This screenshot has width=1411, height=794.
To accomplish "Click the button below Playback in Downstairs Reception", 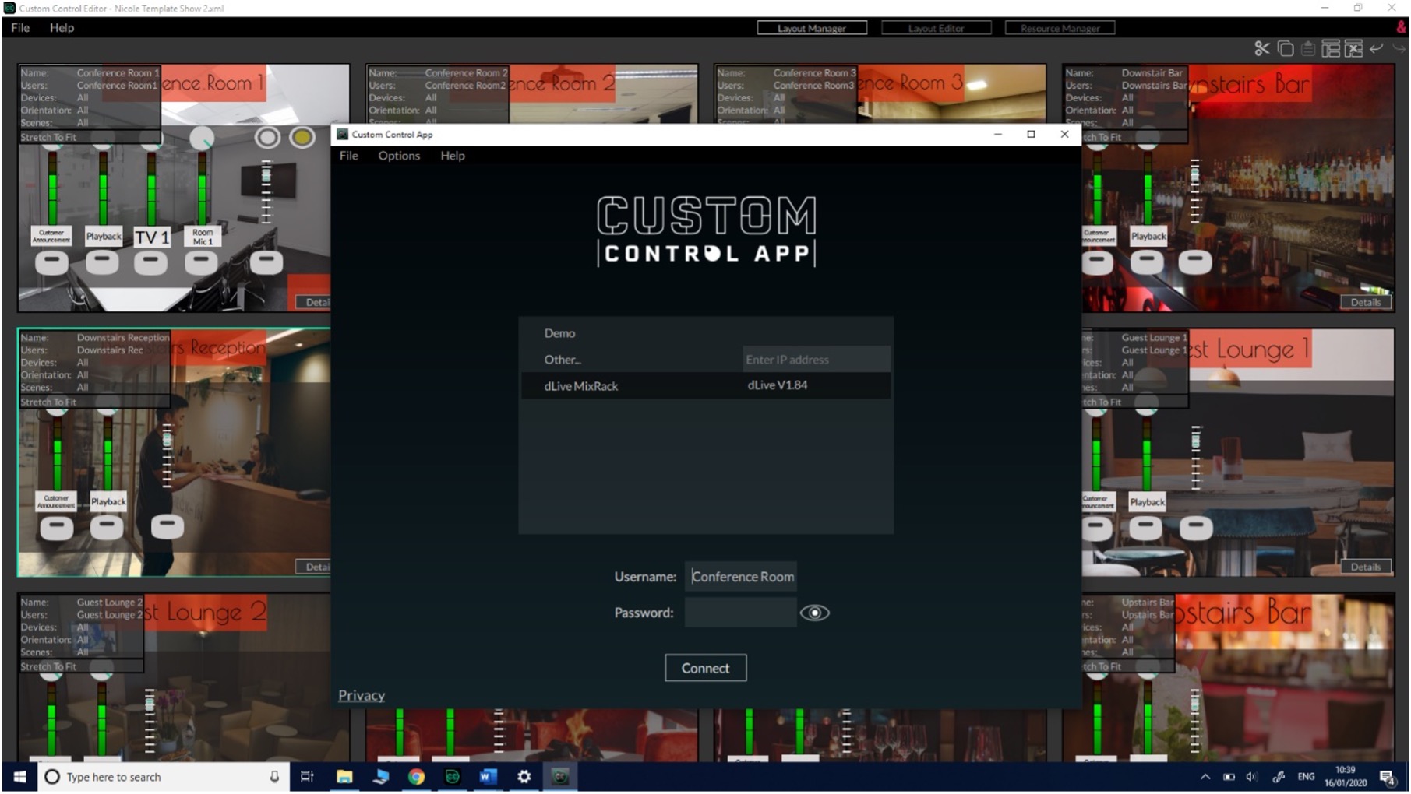I will 107,528.
